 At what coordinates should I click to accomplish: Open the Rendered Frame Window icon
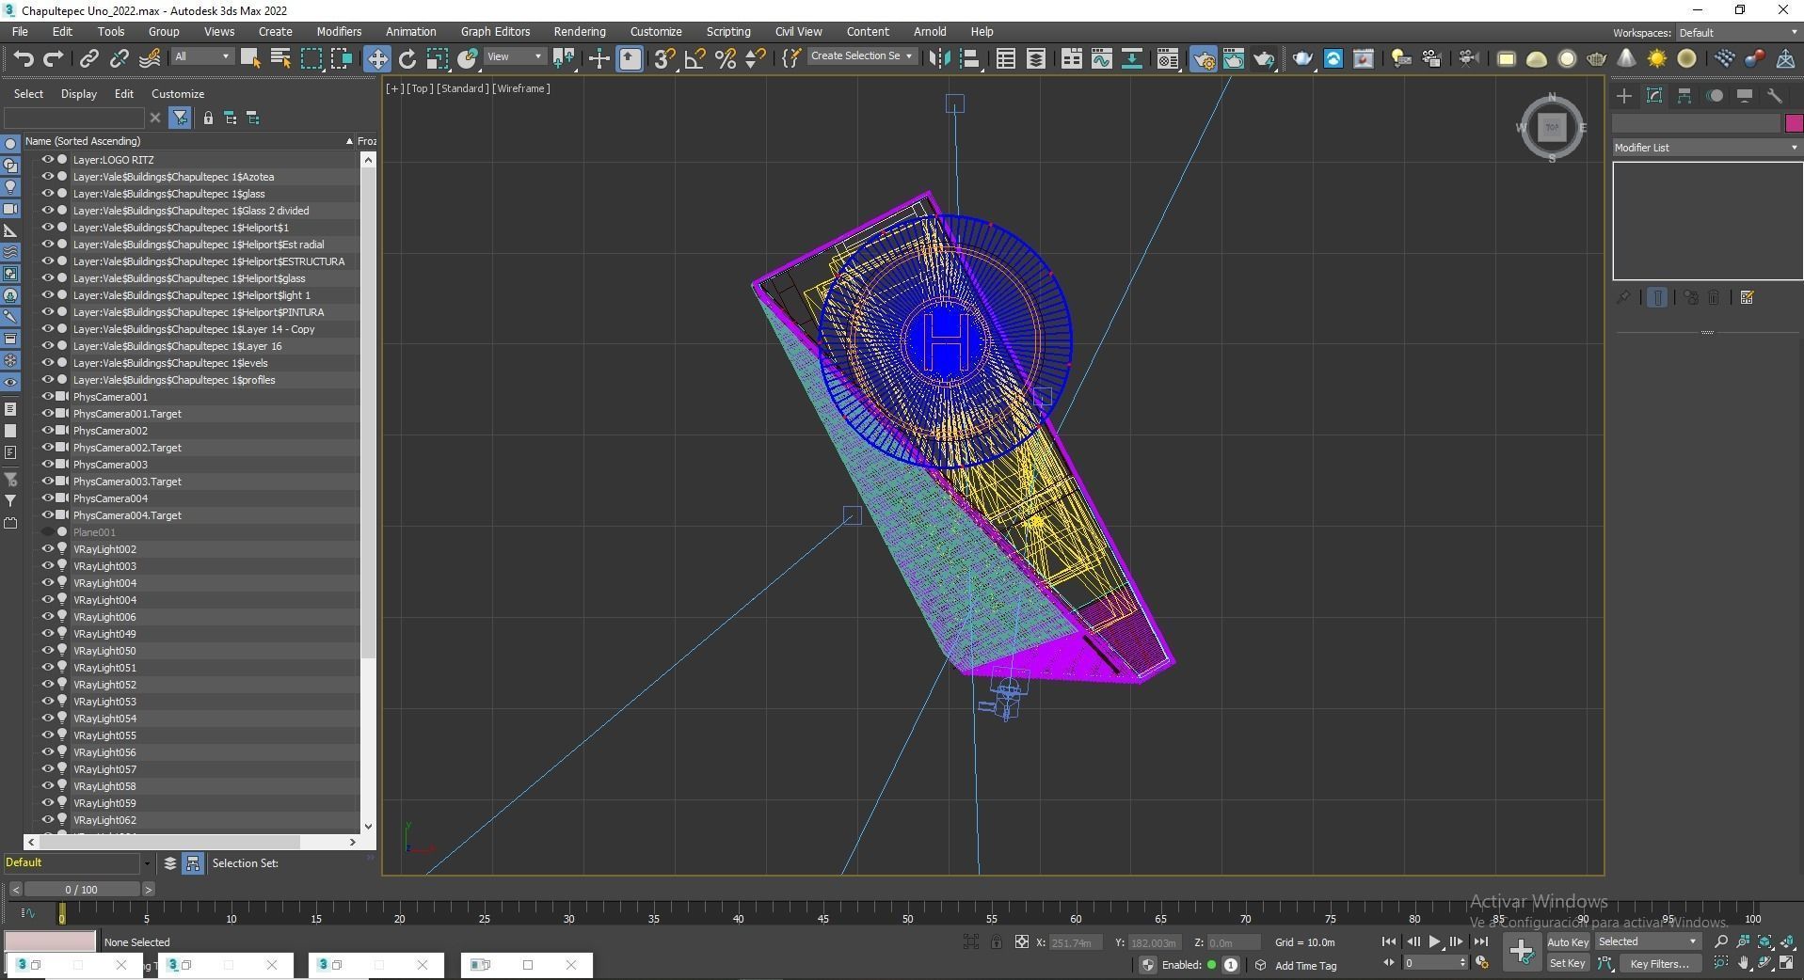(x=1234, y=58)
